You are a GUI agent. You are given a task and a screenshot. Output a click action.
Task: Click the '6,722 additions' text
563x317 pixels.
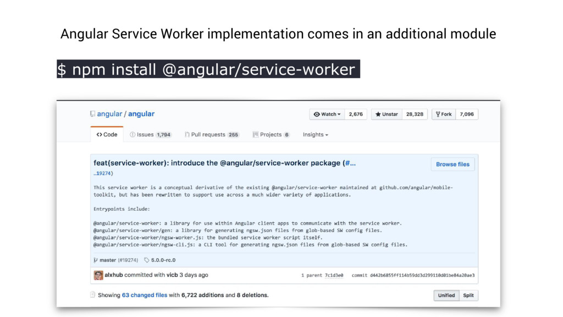point(202,295)
